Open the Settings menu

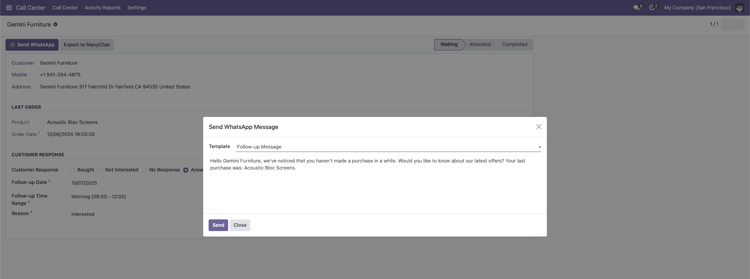tap(137, 8)
